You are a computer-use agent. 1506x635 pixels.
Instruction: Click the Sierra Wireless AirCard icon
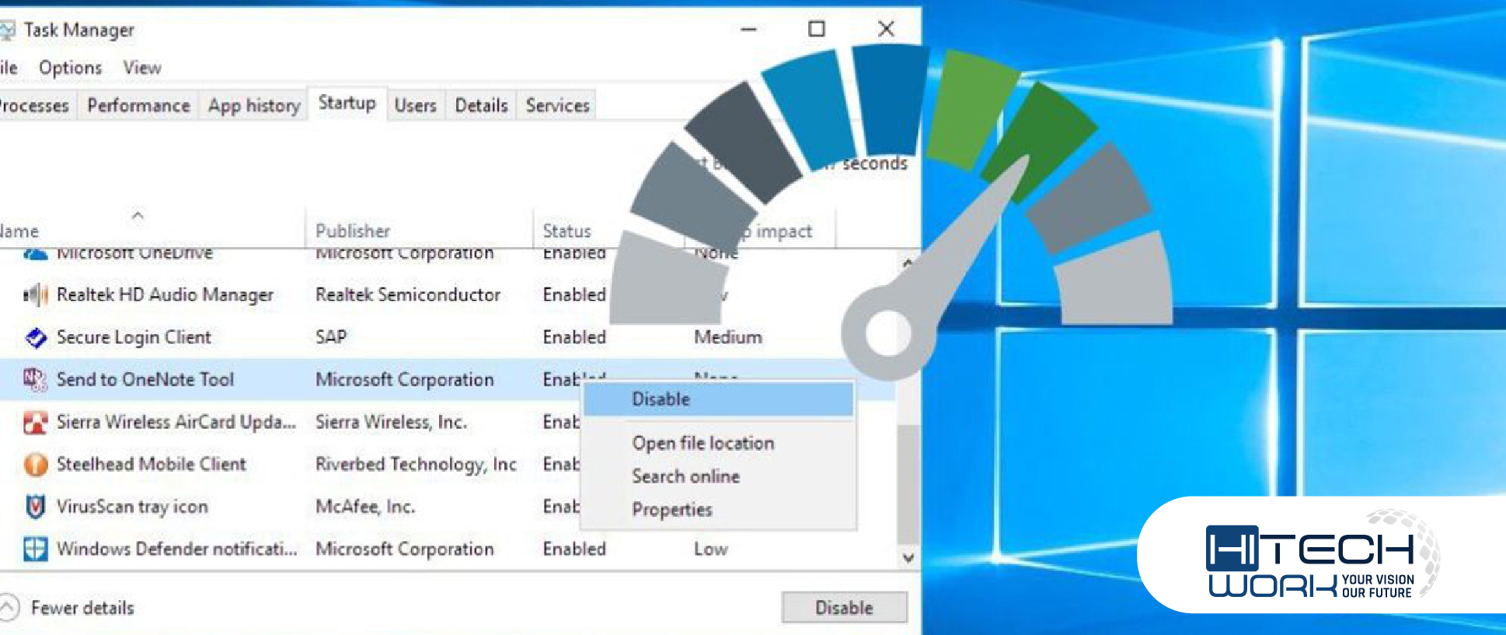pos(35,423)
